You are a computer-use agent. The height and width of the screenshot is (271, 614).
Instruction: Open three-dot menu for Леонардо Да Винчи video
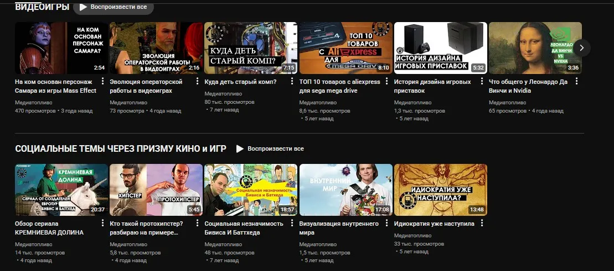(576, 82)
